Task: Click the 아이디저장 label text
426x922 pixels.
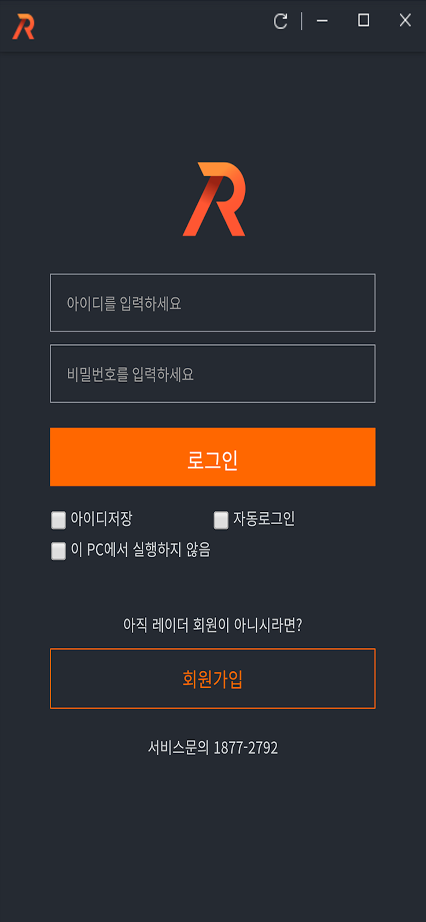Action: click(101, 519)
